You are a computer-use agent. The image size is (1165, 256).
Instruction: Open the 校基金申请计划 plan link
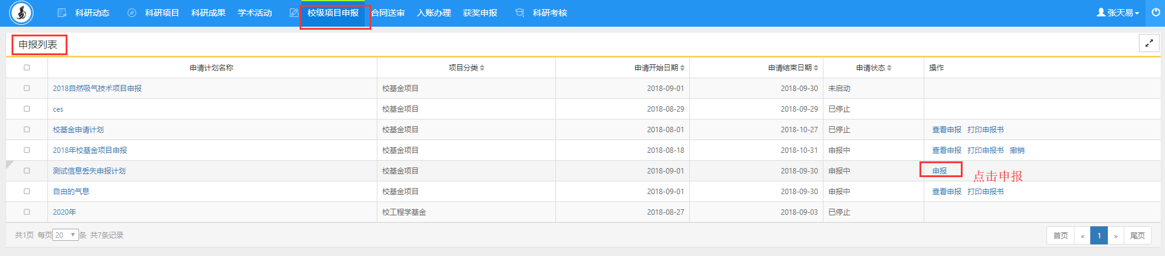[78, 130]
